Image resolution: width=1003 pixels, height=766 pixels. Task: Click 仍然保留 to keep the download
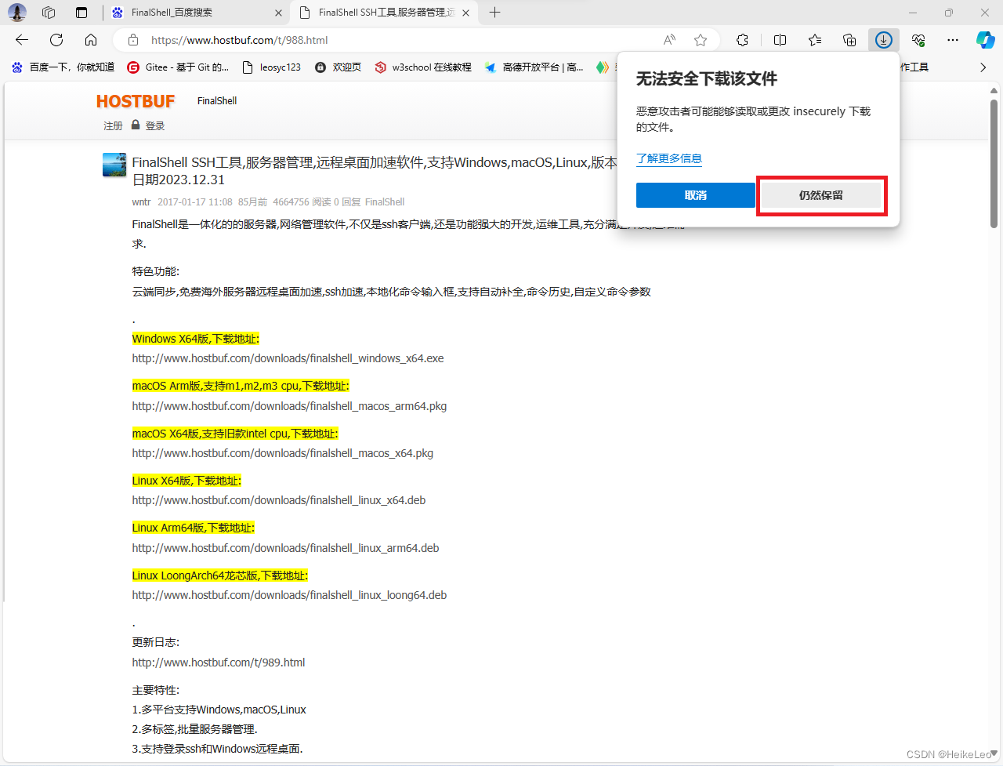pos(821,195)
